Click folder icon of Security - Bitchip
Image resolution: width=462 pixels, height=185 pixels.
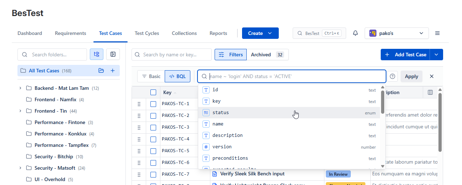29,156
